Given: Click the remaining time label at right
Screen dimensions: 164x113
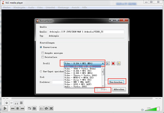Looking at the screenshot, I should point(158,99).
